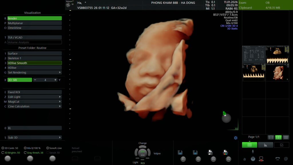Click the Fixed ROI button

[x=34, y=92]
